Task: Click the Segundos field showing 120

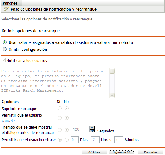Action: point(81,129)
